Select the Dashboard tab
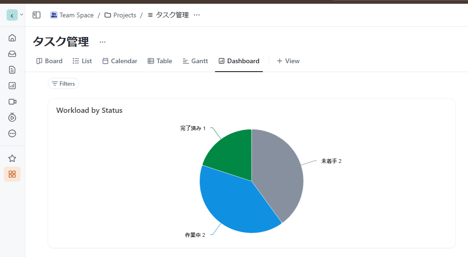468x257 pixels. click(x=239, y=61)
